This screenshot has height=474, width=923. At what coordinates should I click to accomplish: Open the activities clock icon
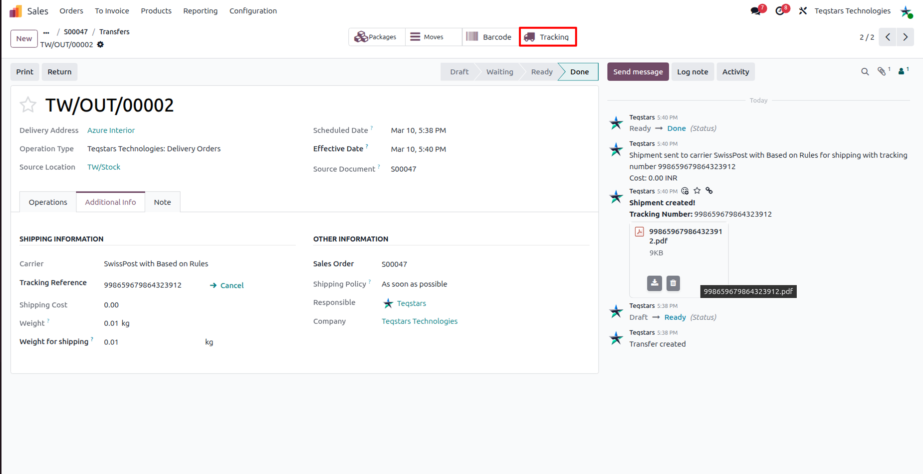(780, 11)
